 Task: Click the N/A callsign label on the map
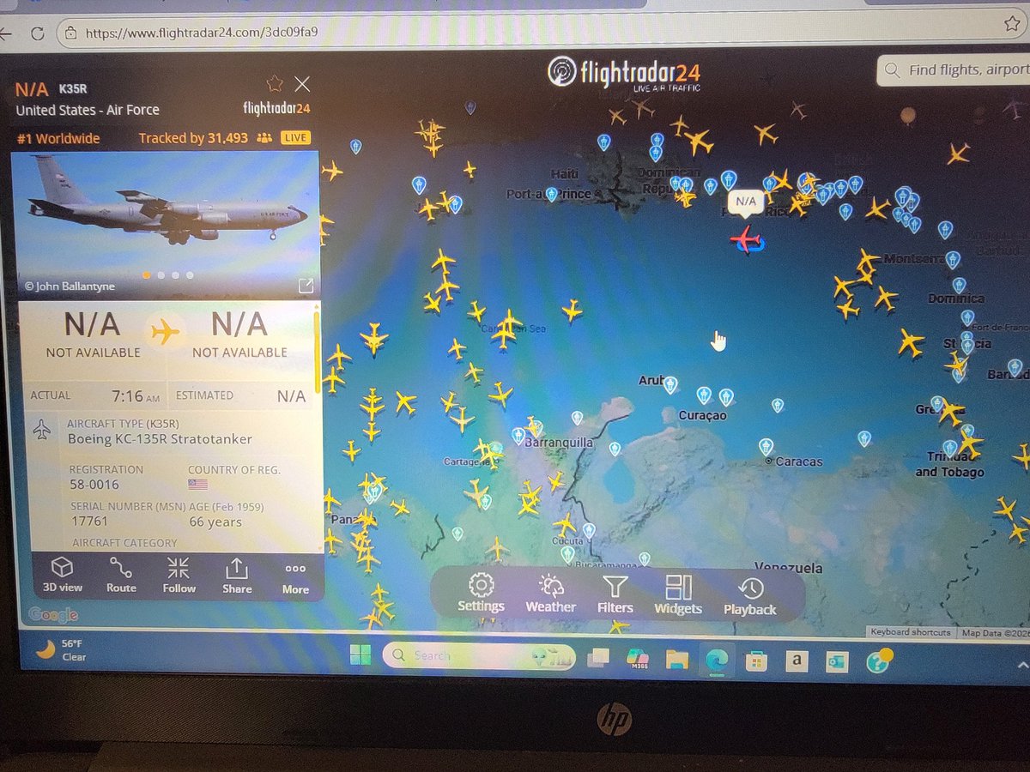point(744,202)
